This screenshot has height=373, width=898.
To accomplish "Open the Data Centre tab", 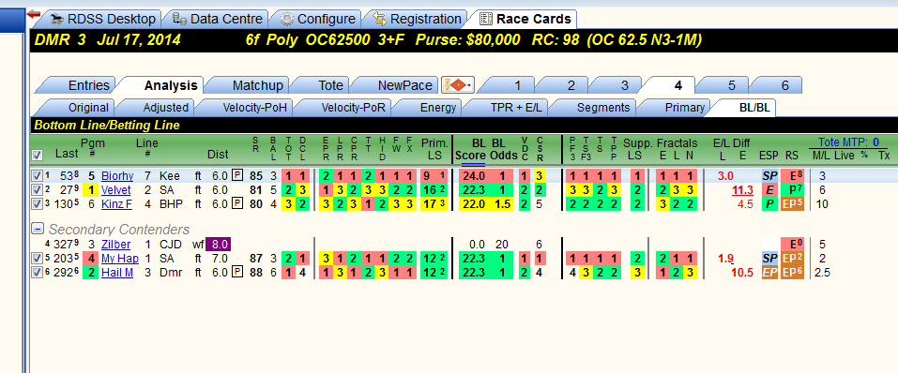I will (x=218, y=19).
